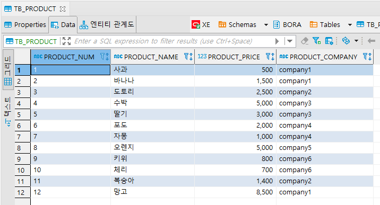
Task: Click the ABC type icon of PRODUCT_NUM
Action: tap(38, 57)
